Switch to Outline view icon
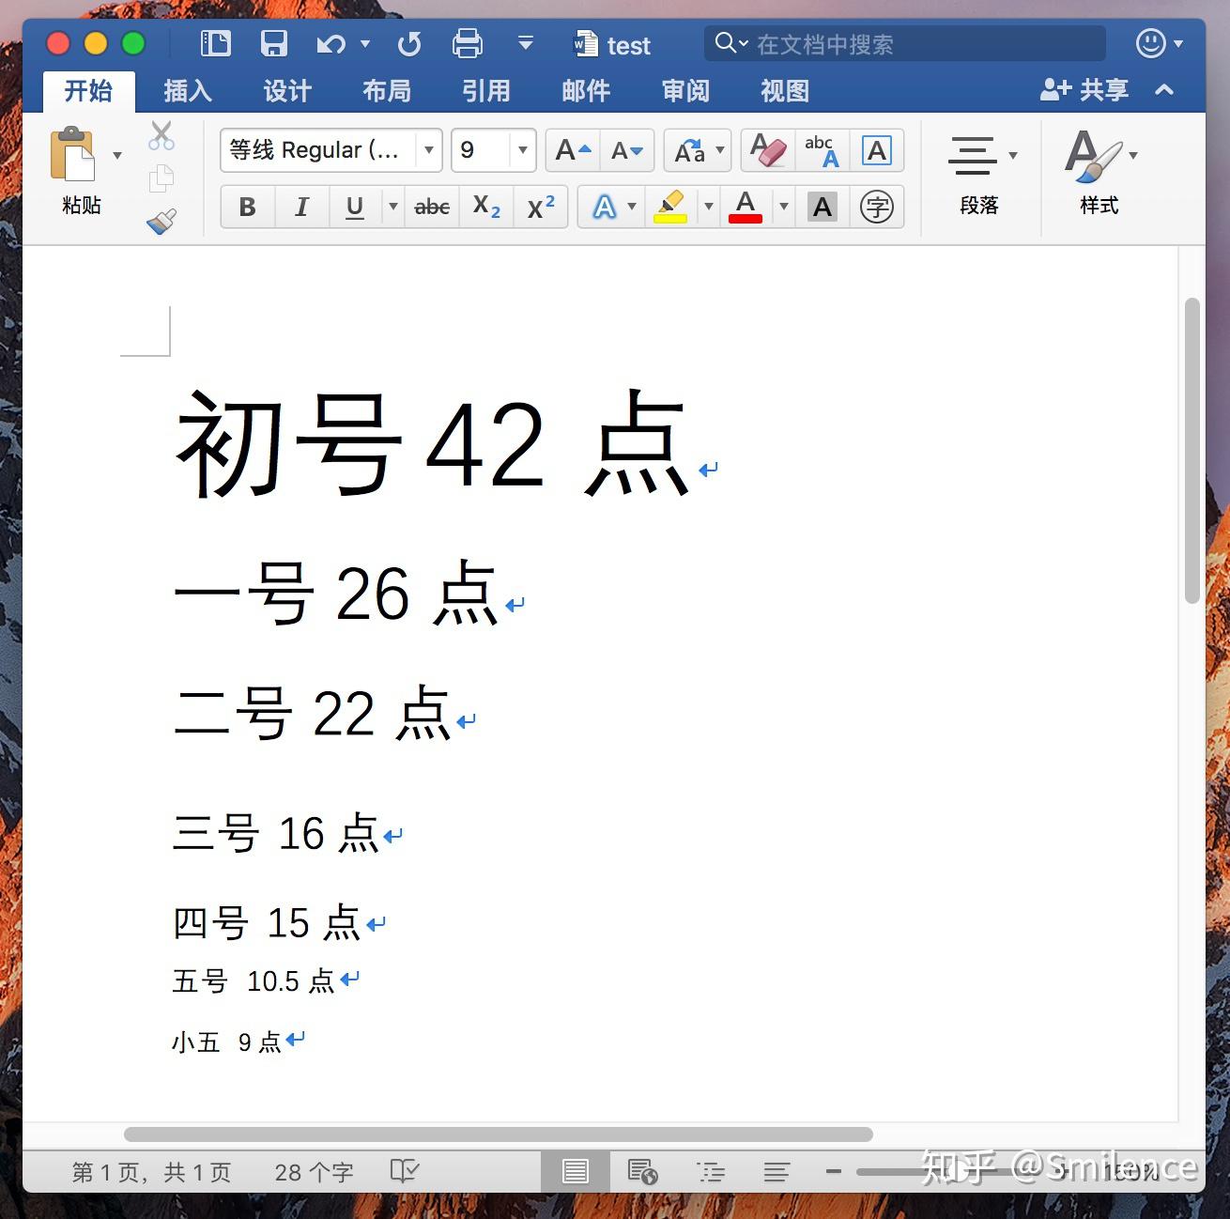The image size is (1230, 1219). click(x=711, y=1171)
